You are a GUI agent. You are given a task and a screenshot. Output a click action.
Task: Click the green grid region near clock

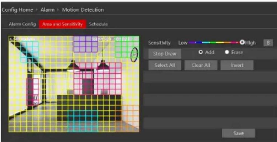(x=127, y=47)
